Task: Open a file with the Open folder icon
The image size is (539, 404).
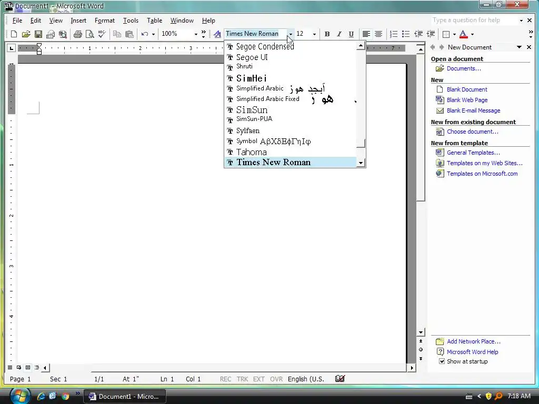Action: pos(26,34)
